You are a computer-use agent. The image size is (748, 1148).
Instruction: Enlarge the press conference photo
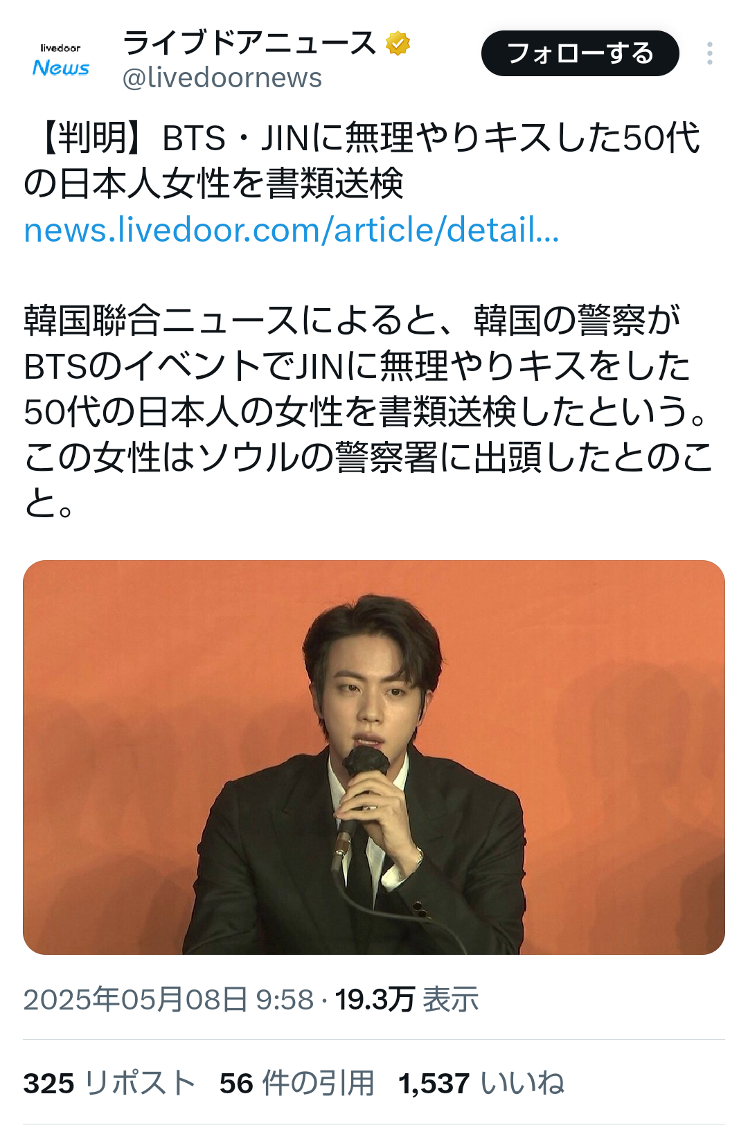pos(374,757)
